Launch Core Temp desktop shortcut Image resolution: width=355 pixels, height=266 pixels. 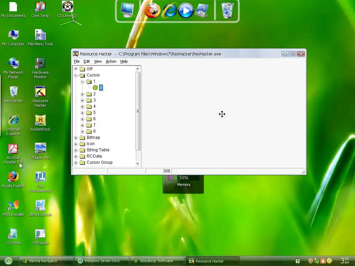(40, 10)
